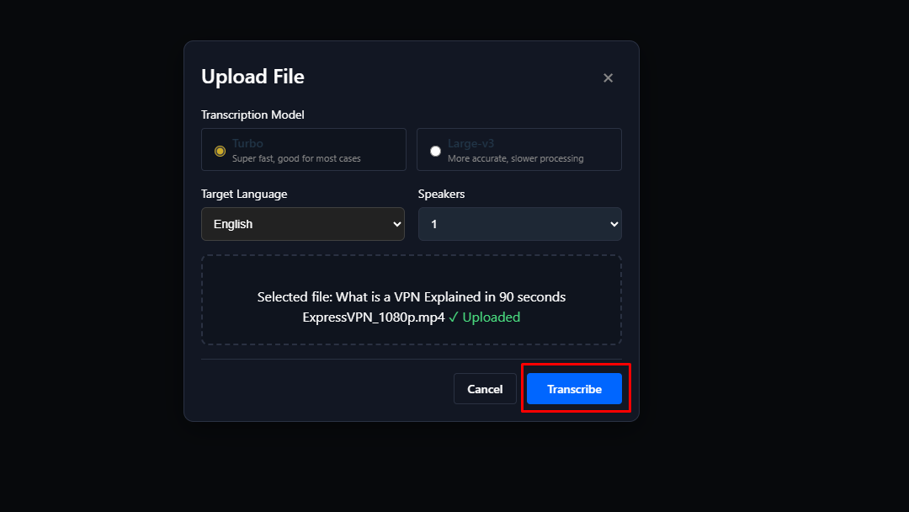Expand Speakers via its chevron arrow
The width and height of the screenshot is (909, 512).
[x=614, y=224]
